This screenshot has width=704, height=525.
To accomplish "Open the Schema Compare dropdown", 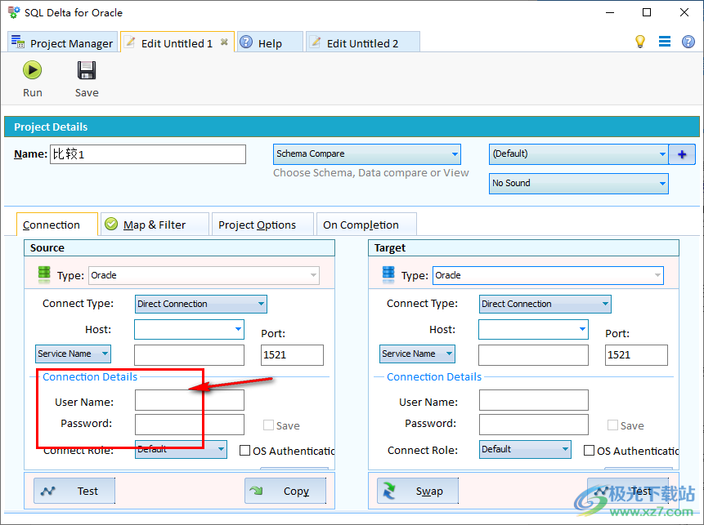I will click(x=367, y=154).
